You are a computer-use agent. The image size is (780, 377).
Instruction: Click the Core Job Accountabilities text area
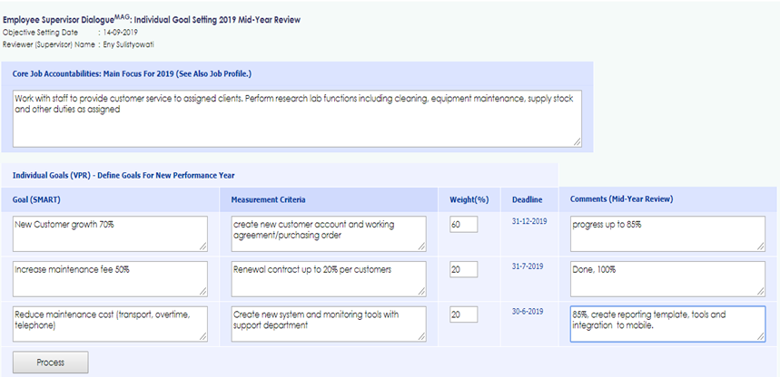tap(297, 117)
